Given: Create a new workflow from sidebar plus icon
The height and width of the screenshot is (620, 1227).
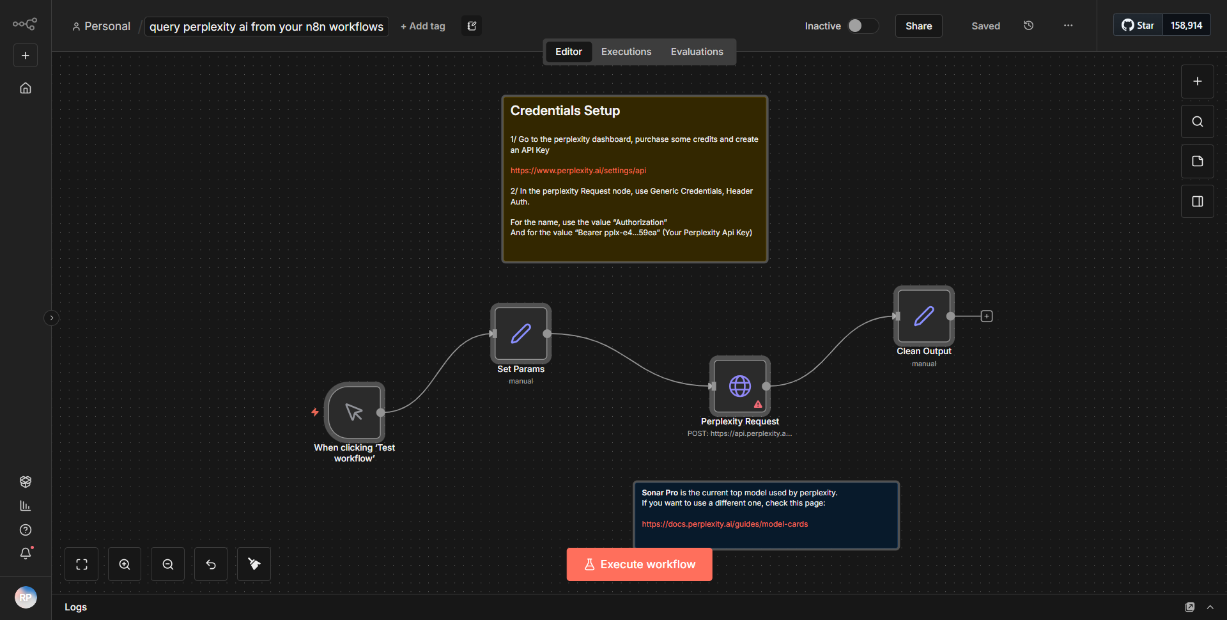Looking at the screenshot, I should click(25, 55).
